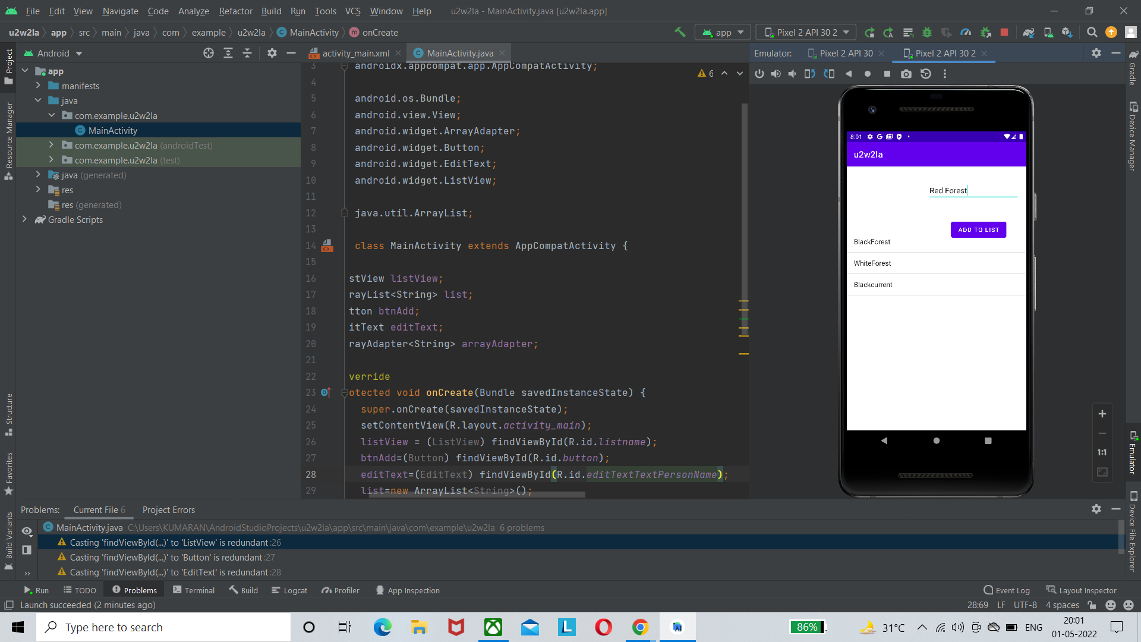Click select opened file target icon

click(209, 53)
